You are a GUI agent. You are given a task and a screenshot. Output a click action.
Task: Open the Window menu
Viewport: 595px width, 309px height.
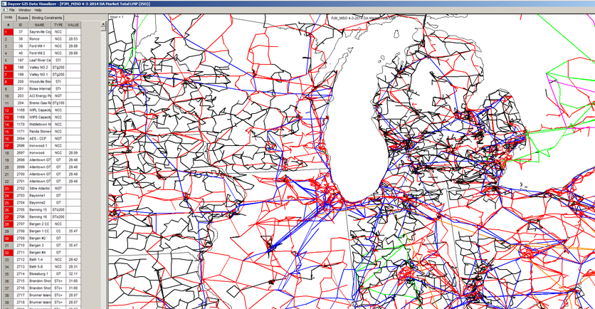point(25,11)
